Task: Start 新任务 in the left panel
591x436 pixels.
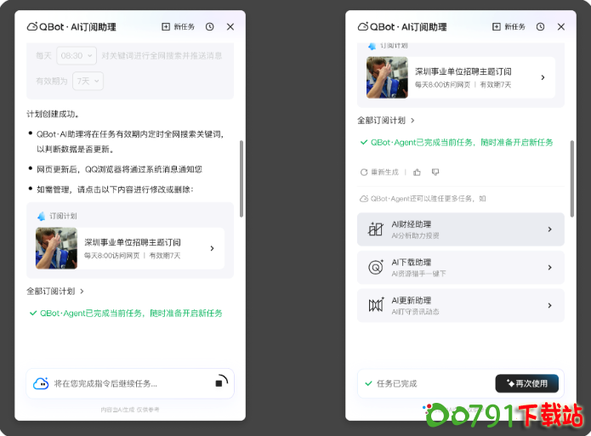Action: coord(179,27)
